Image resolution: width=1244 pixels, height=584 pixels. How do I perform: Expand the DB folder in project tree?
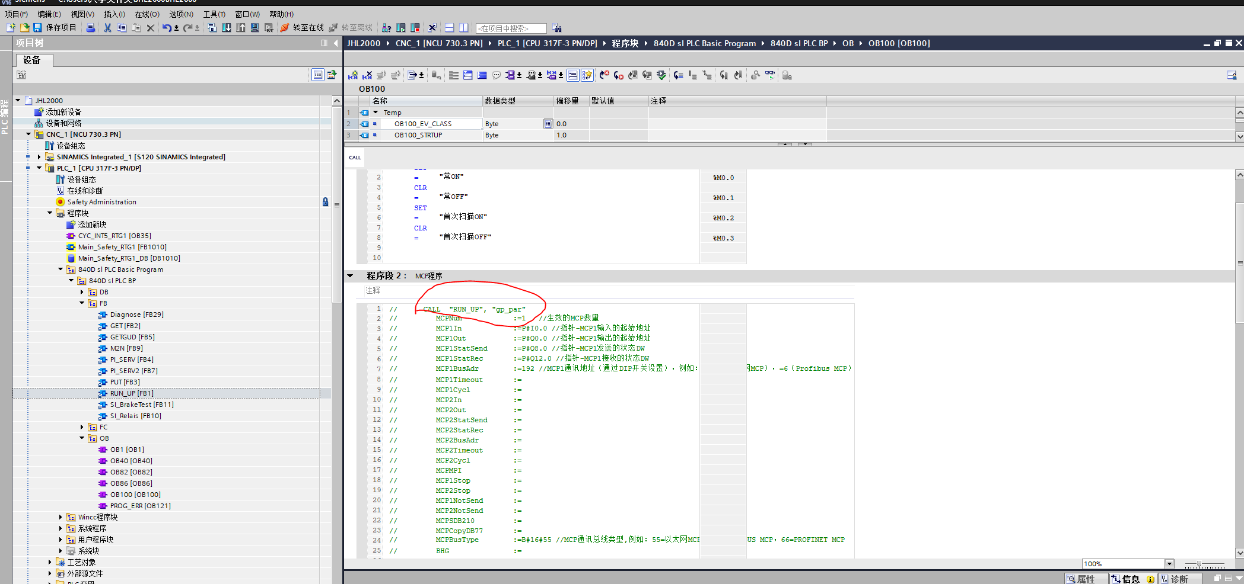tap(82, 291)
